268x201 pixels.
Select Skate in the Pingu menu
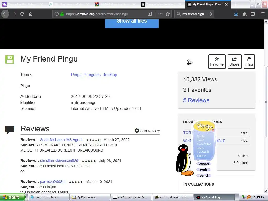[200, 136]
